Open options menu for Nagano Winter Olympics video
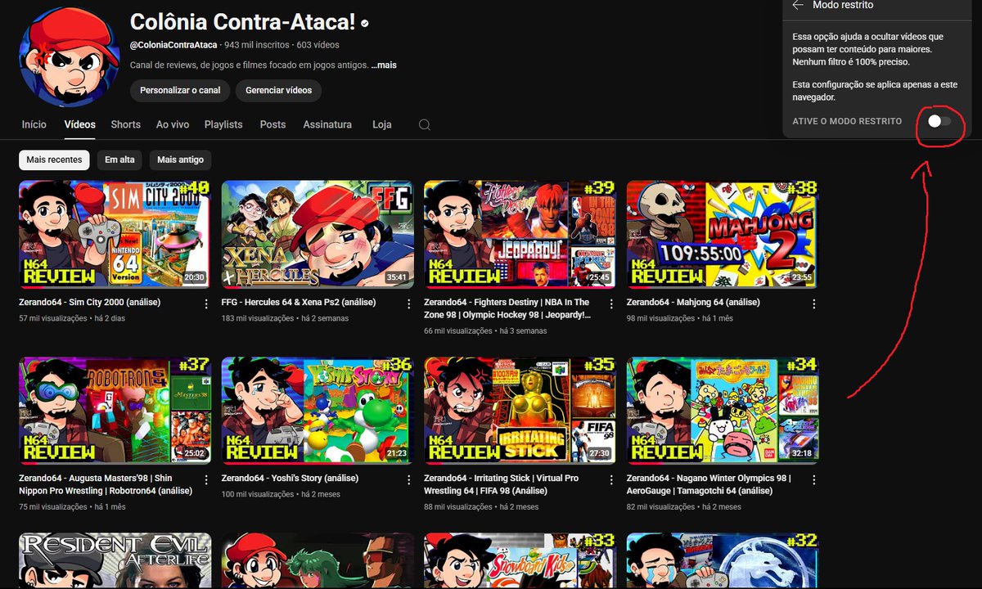This screenshot has height=589, width=982. 813,479
